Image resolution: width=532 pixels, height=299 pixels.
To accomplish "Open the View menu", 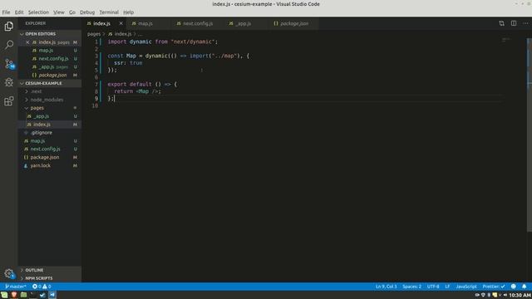I will [x=59, y=12].
